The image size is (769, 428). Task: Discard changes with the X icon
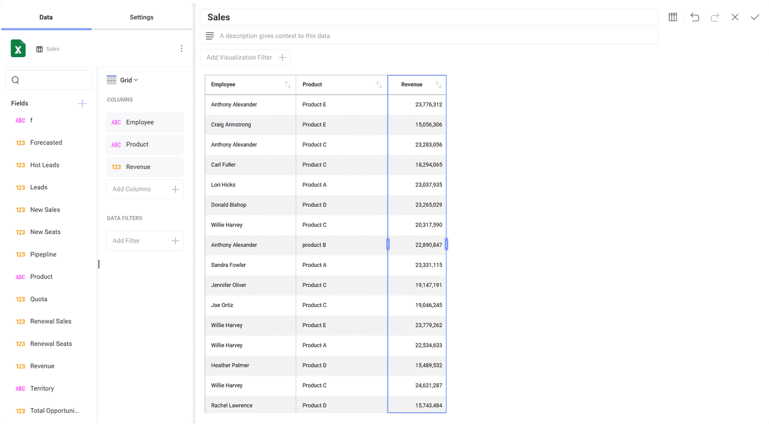(735, 17)
